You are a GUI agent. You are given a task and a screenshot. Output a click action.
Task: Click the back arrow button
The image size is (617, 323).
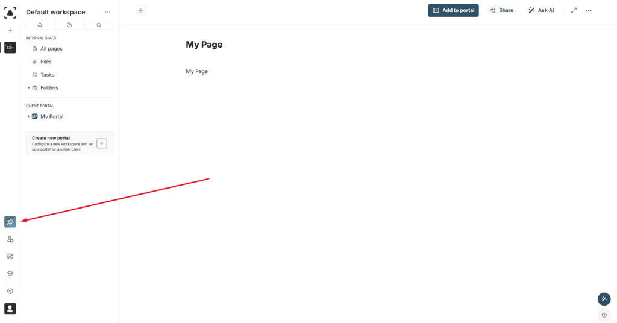click(141, 10)
